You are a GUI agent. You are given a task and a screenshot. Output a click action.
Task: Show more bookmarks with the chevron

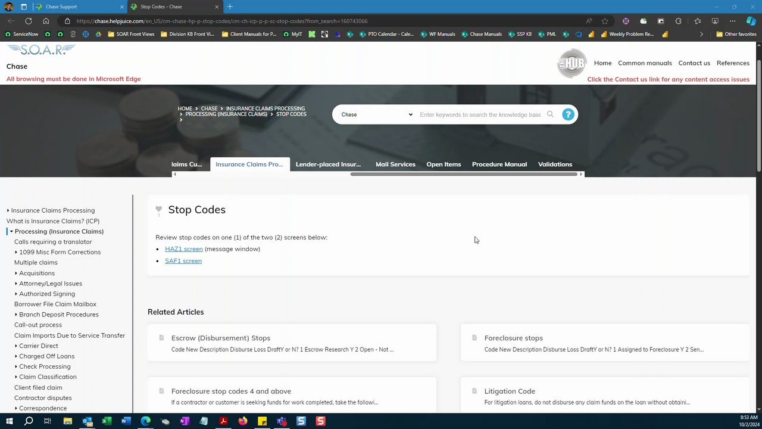tap(701, 34)
